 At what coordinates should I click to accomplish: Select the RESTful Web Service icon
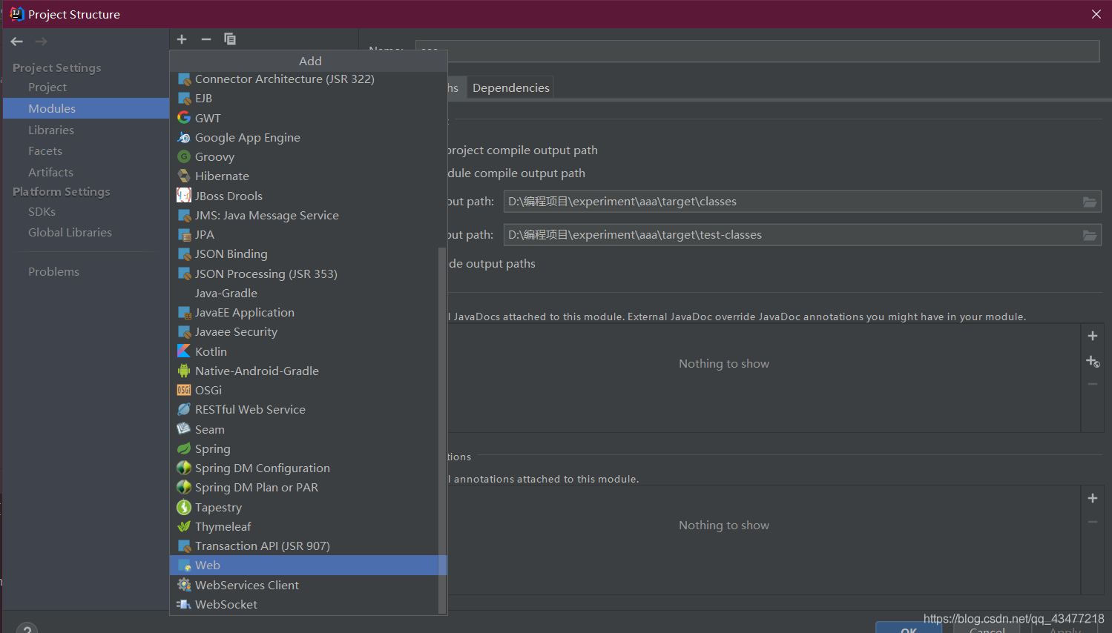[x=184, y=409]
